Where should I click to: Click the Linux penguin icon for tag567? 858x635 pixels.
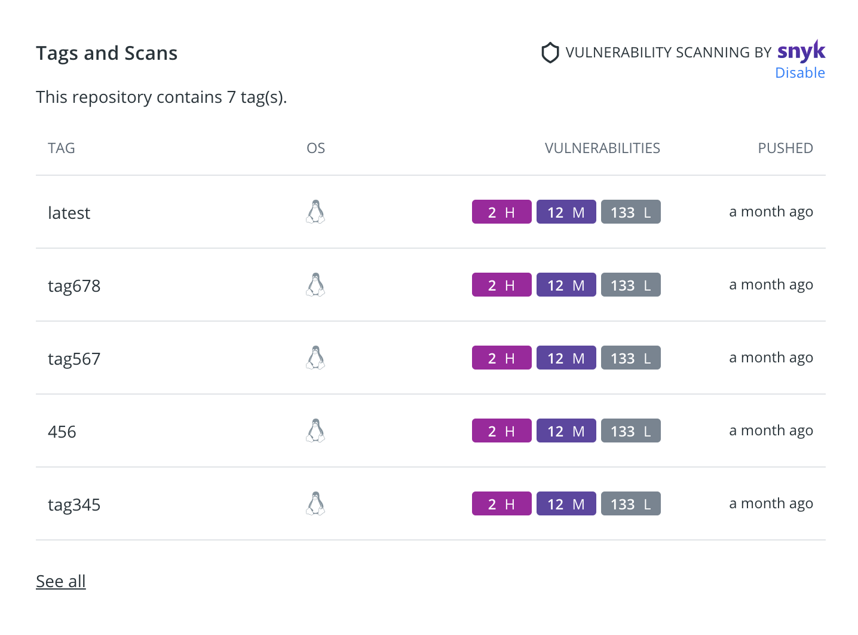pyautogui.click(x=315, y=358)
